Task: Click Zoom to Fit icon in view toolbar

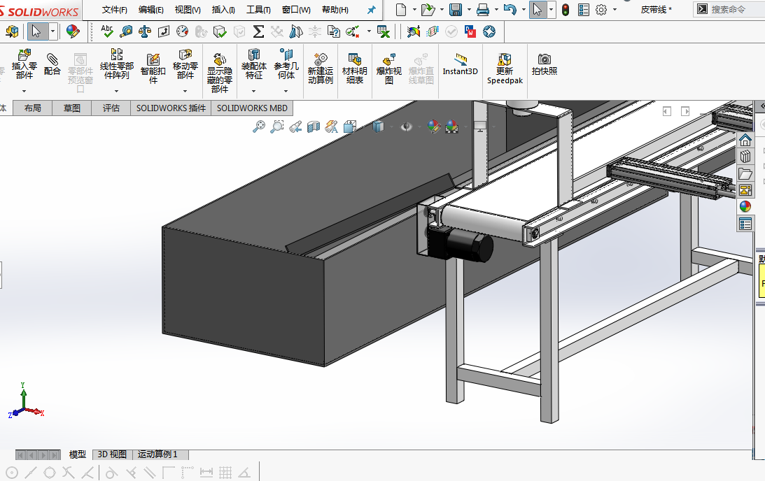Action: (x=258, y=127)
